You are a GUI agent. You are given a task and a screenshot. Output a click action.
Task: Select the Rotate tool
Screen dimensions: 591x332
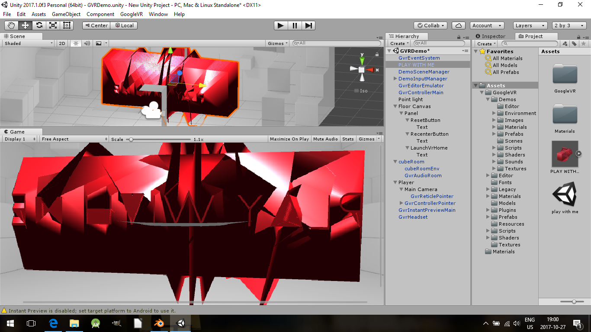point(39,26)
